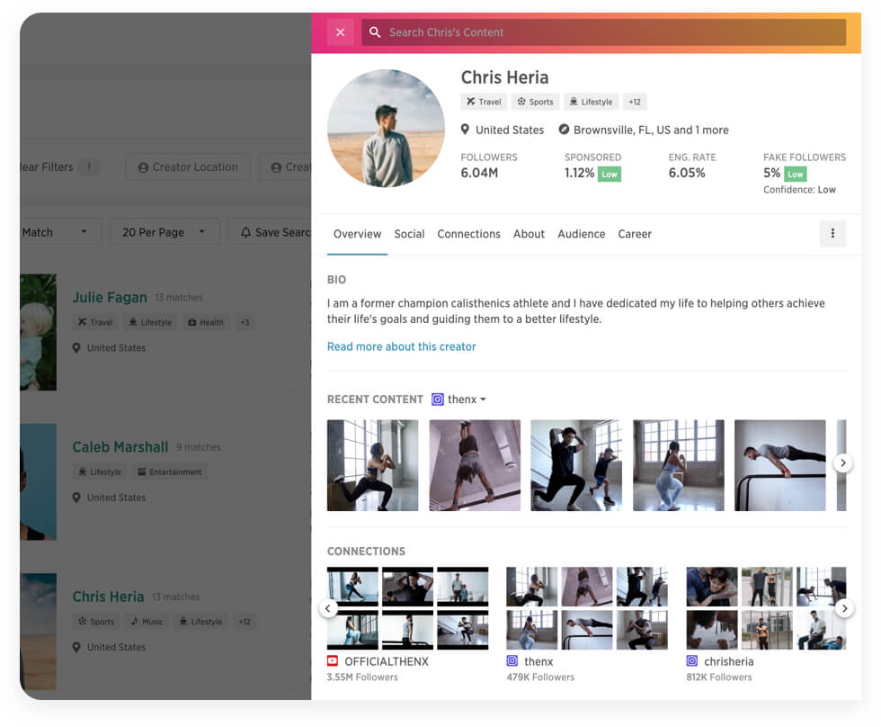
Task: Select the Entertainment tag under Caleb Marshall
Action: point(169,471)
